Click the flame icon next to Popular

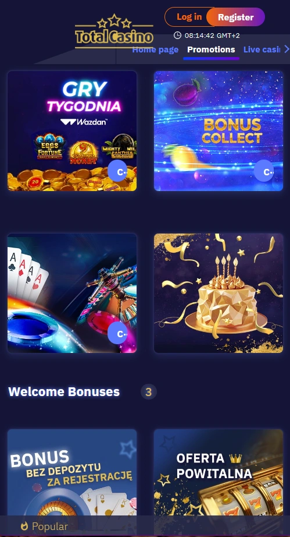coord(24,526)
